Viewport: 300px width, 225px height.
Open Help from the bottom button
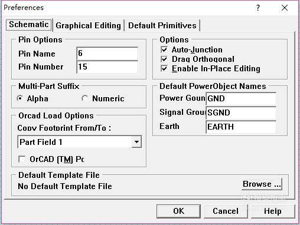point(273,211)
